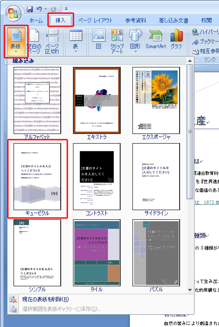Viewport: 219px width, 327px height.
Task: Open the quick access toolbar customize arrow
Action: [66, 9]
